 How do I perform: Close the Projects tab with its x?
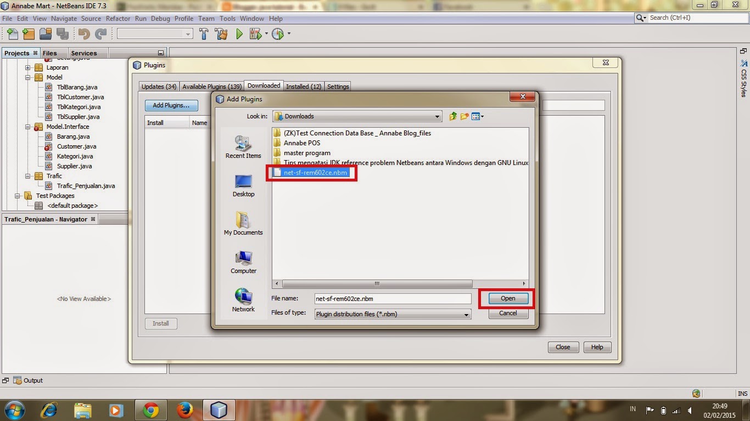coord(36,53)
